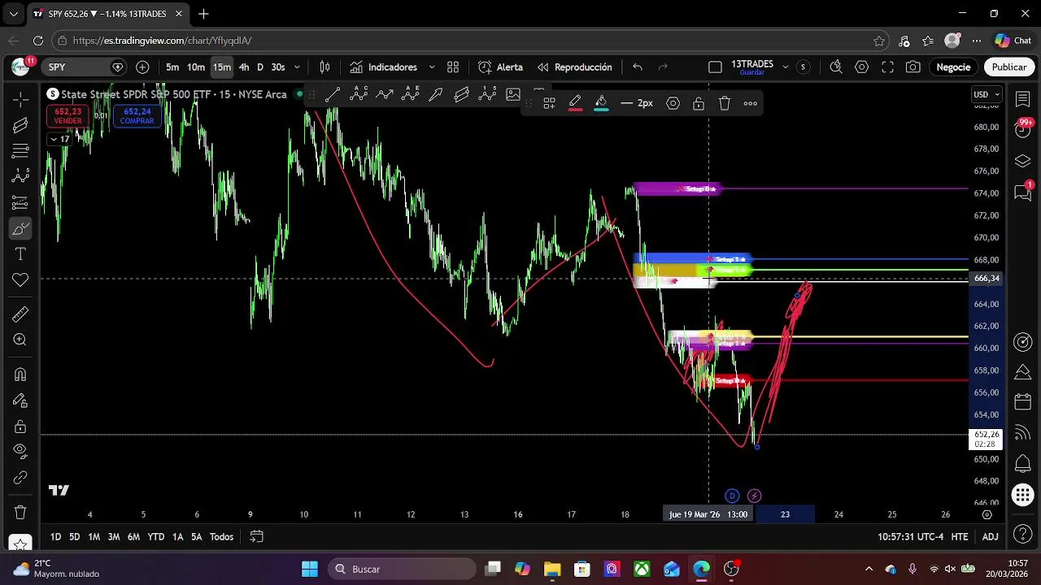This screenshot has height=585, width=1041.
Task: Switch to 30s interval
Action: tap(278, 67)
